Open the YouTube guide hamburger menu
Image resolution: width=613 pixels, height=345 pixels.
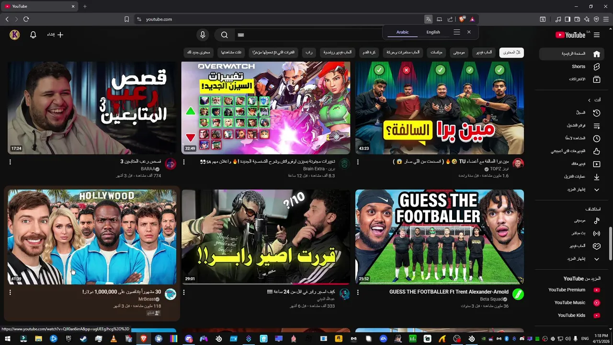[x=597, y=35]
